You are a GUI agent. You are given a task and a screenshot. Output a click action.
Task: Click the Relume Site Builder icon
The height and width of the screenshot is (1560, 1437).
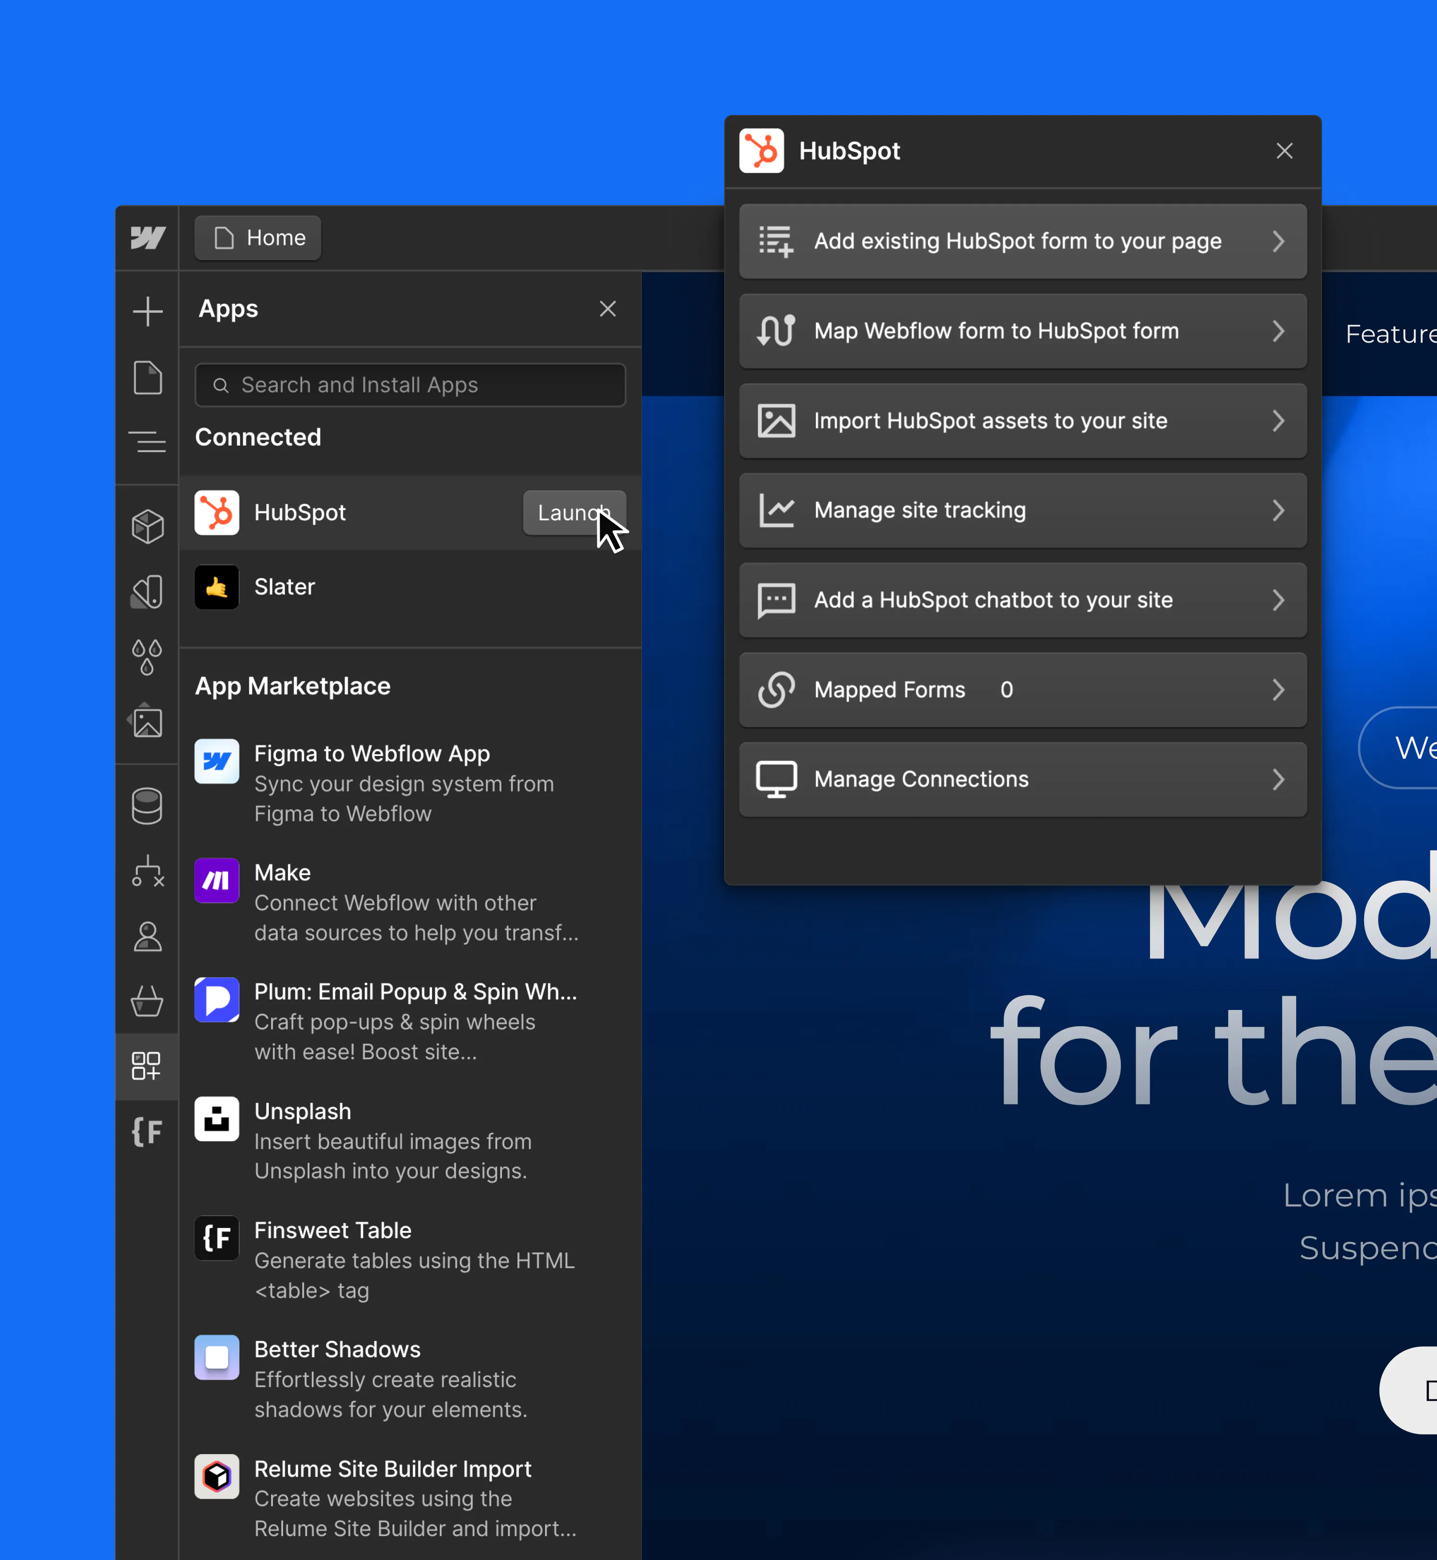217,1477
